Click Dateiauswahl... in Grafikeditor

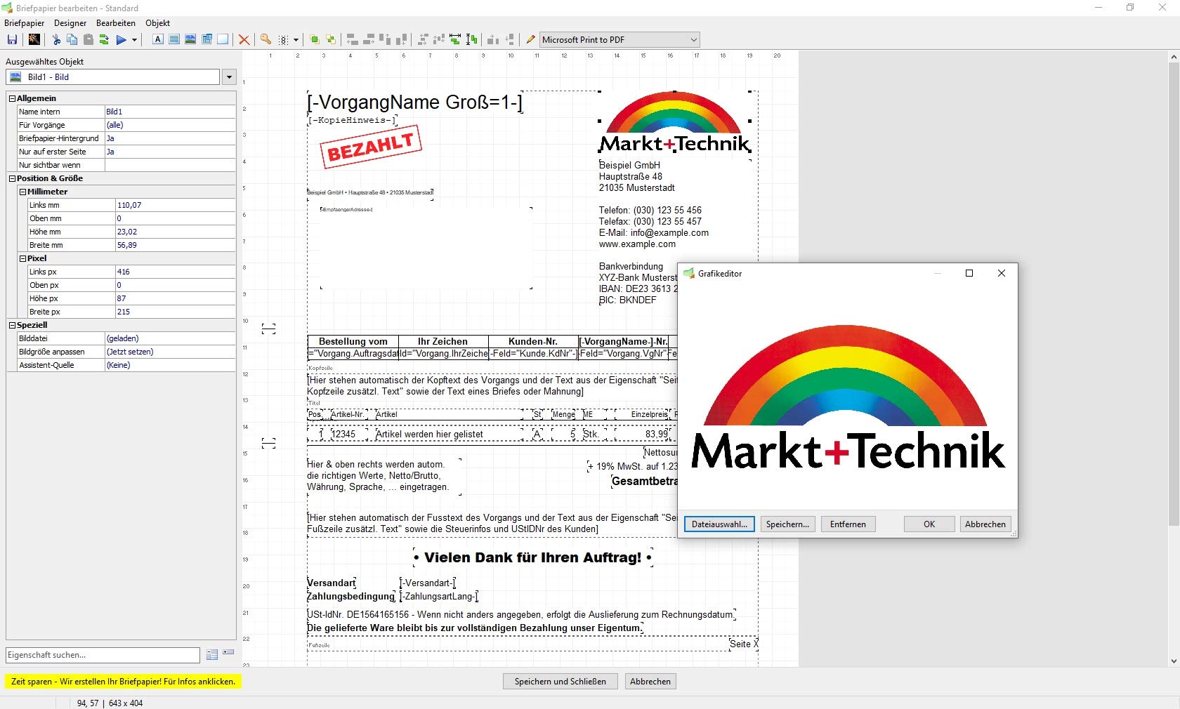(719, 524)
